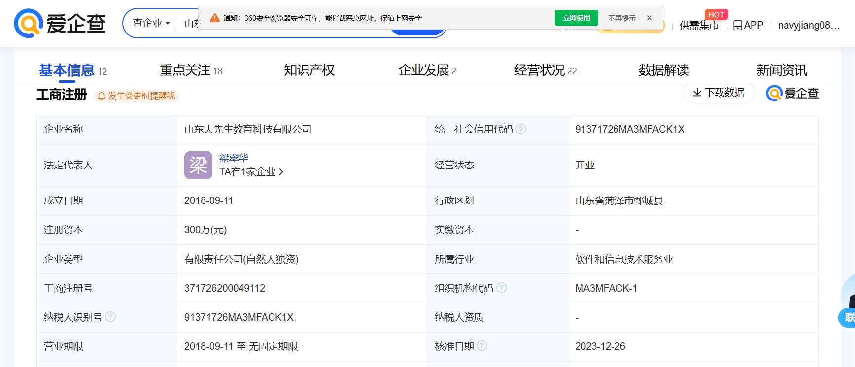Click the help icon beside 核准日期
The image size is (855, 367).
click(x=482, y=346)
